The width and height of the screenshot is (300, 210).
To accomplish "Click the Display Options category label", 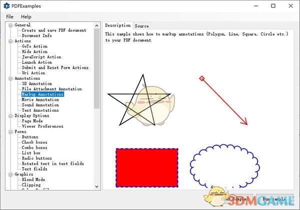I will 32,116.
